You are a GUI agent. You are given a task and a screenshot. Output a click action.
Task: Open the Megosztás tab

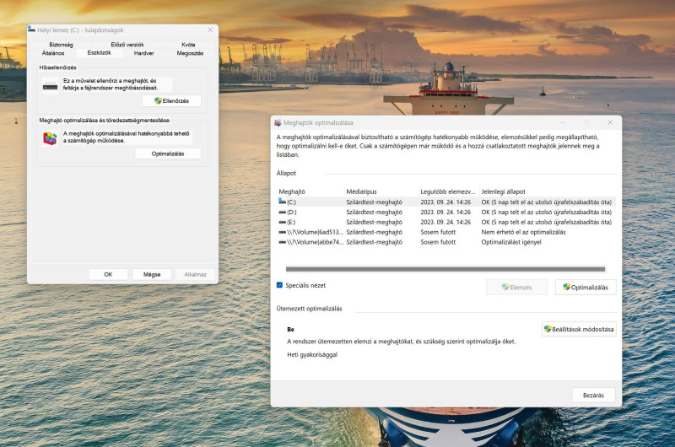(190, 53)
